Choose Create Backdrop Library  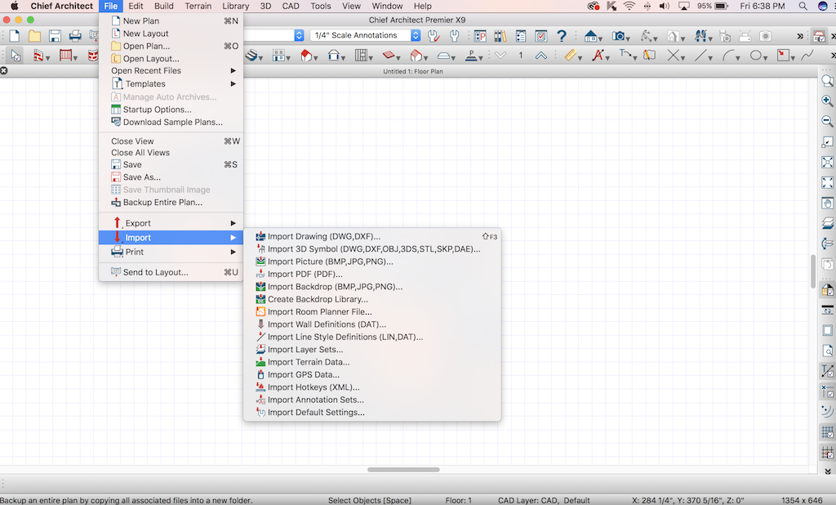(372, 299)
